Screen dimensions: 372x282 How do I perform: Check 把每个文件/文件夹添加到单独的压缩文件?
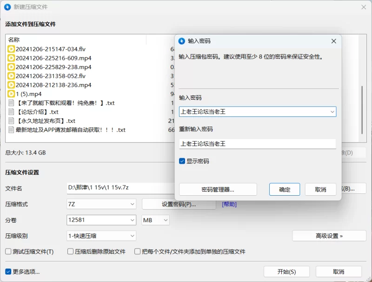[137, 251]
